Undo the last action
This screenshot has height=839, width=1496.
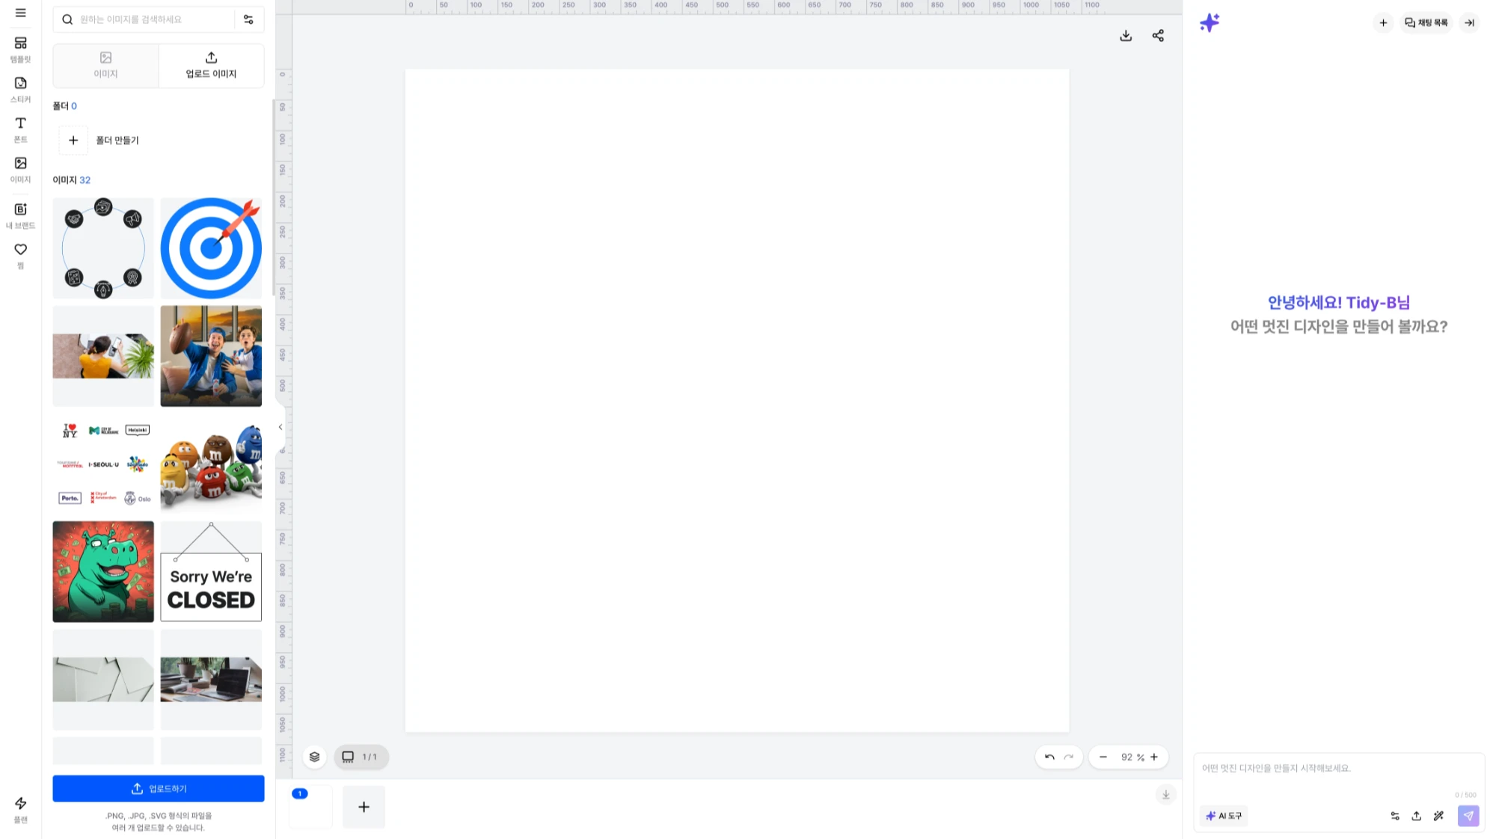[1049, 757]
